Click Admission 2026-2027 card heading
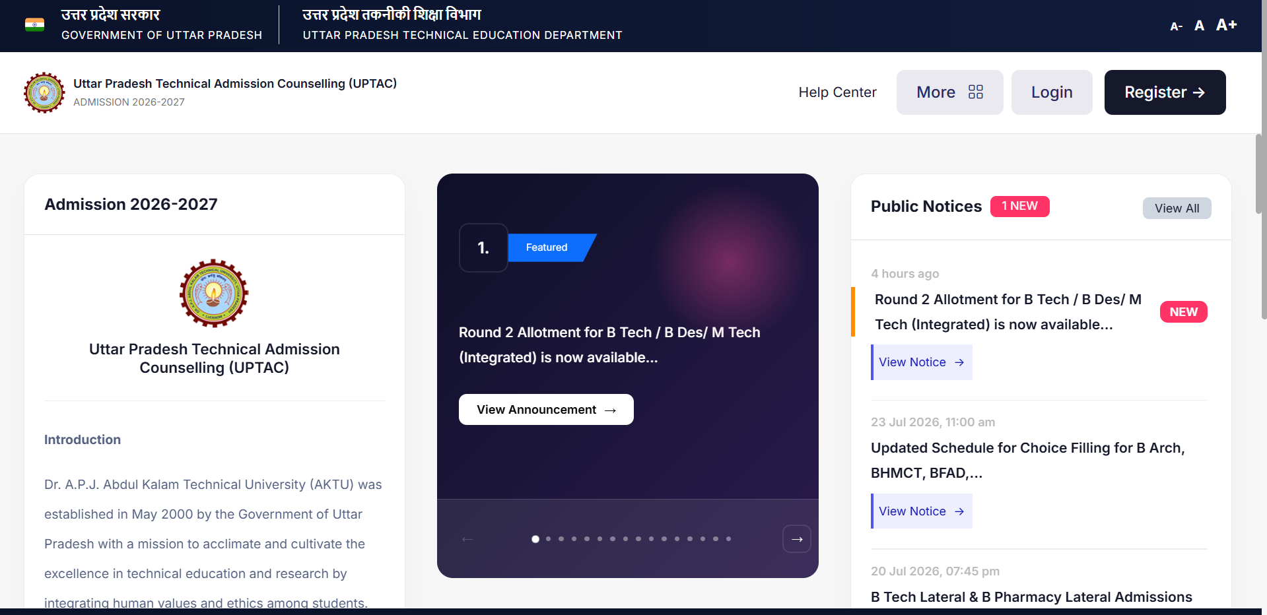 coord(131,205)
